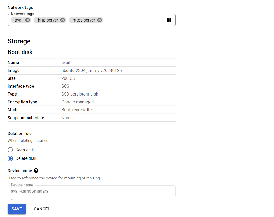Screen dimensions: 274x217
Task: Select the Delete disk radio option
Action: pyautogui.click(x=10, y=158)
